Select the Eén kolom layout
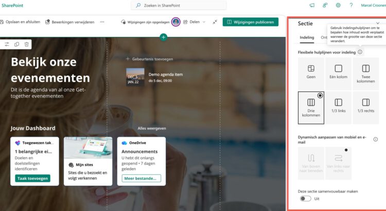The width and height of the screenshot is (386, 211). pos(338,74)
